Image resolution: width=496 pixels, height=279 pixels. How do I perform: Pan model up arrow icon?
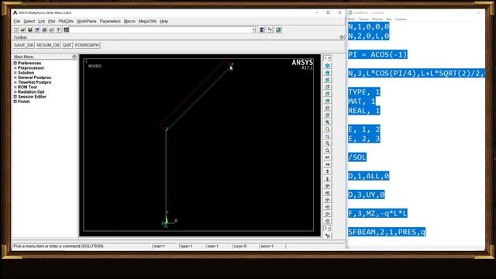(x=327, y=171)
